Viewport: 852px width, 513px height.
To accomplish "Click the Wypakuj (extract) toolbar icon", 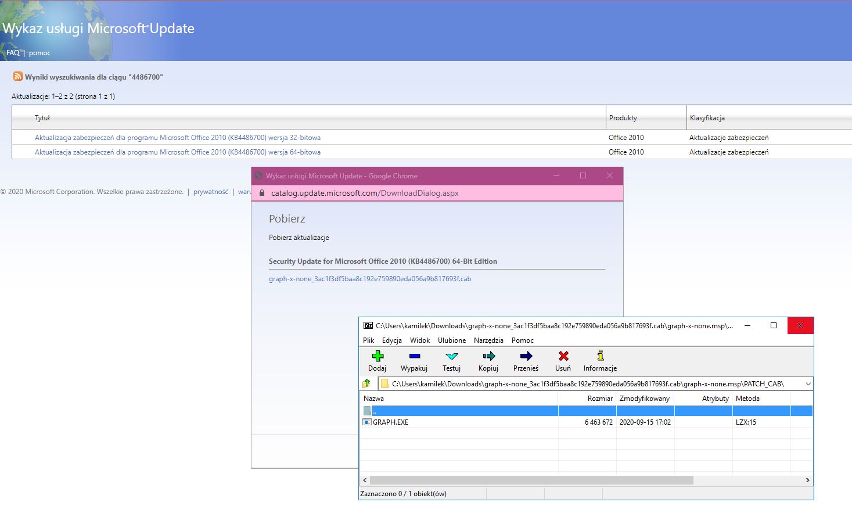I will click(414, 356).
